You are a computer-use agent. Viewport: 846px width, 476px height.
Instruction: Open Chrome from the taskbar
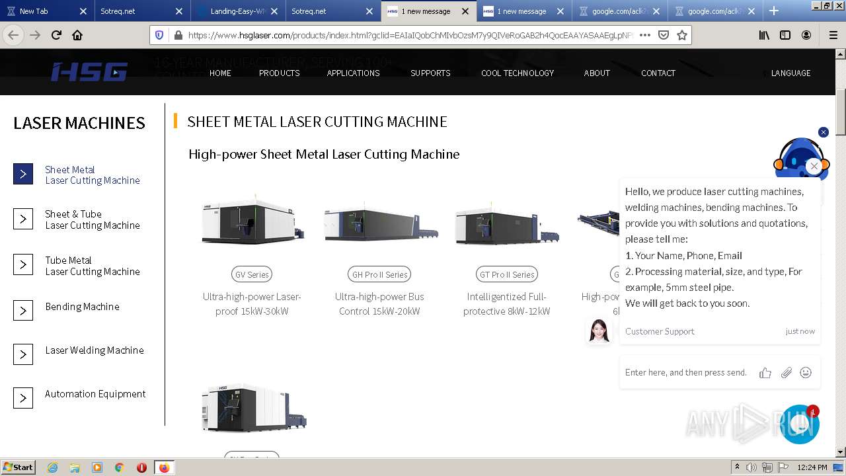tap(119, 467)
